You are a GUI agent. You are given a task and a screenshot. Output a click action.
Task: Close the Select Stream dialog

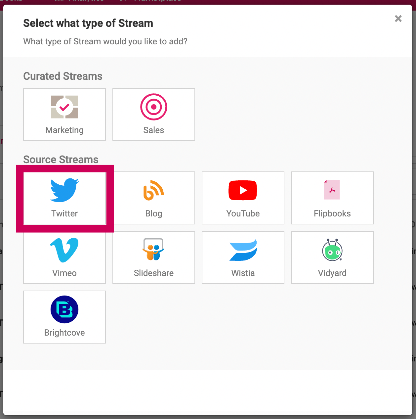tap(398, 19)
